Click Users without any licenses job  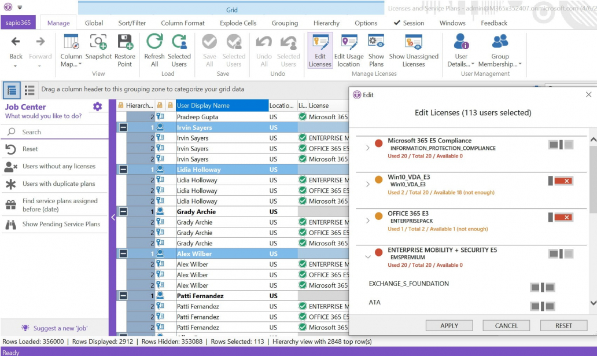(x=58, y=166)
